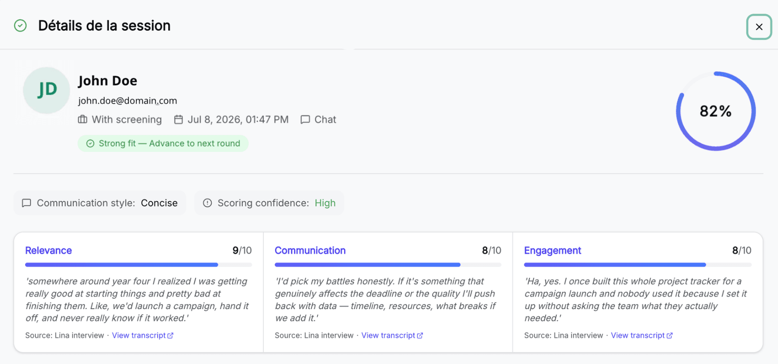
Task: Select the Relevance heading
Action: 48,251
